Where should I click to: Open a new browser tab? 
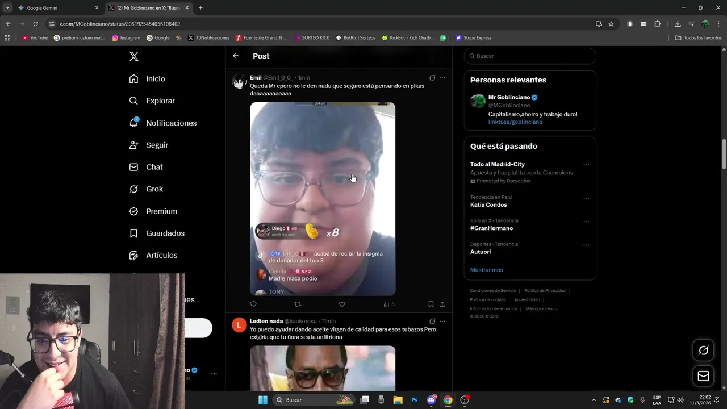click(x=200, y=8)
